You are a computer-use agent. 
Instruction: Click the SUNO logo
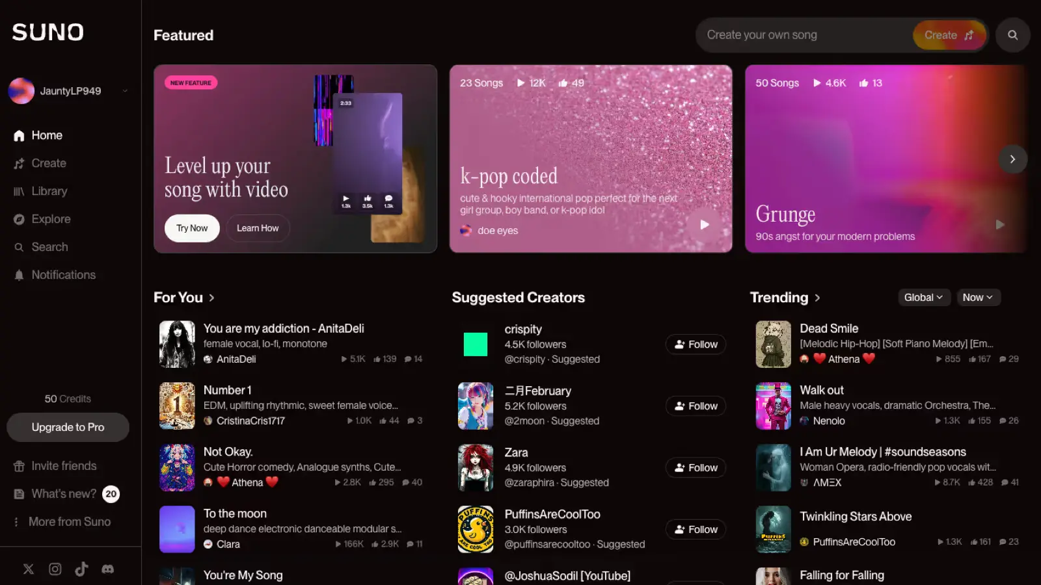(47, 32)
